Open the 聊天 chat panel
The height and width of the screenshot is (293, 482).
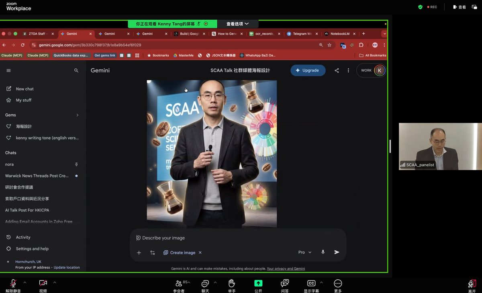pos(205,286)
